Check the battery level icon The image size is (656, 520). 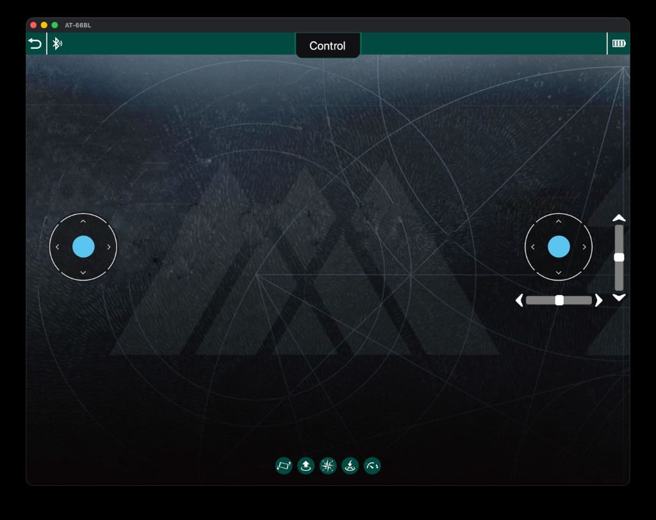point(619,43)
